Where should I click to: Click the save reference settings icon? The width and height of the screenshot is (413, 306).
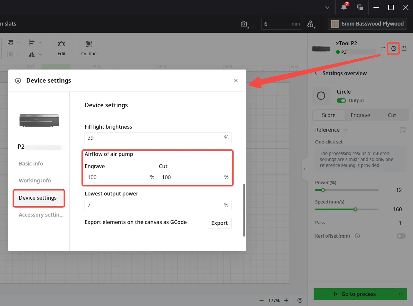coord(403,130)
